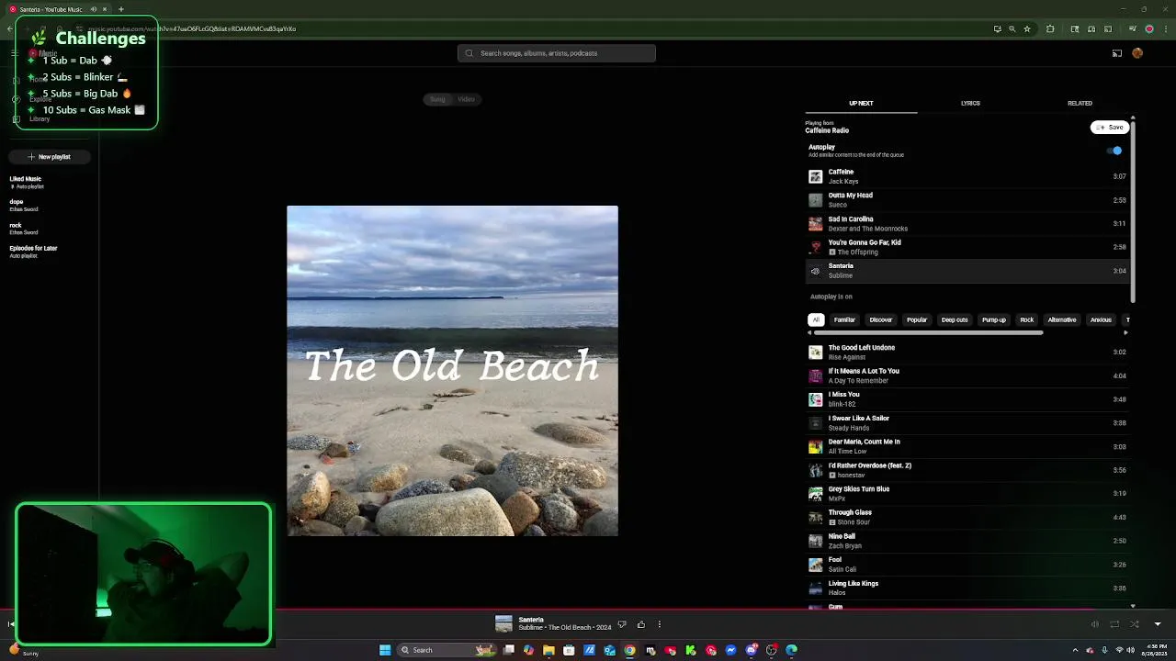Play Caffeine by Jack Kays from the queue
Image resolution: width=1176 pixels, height=661 pixels.
967,176
